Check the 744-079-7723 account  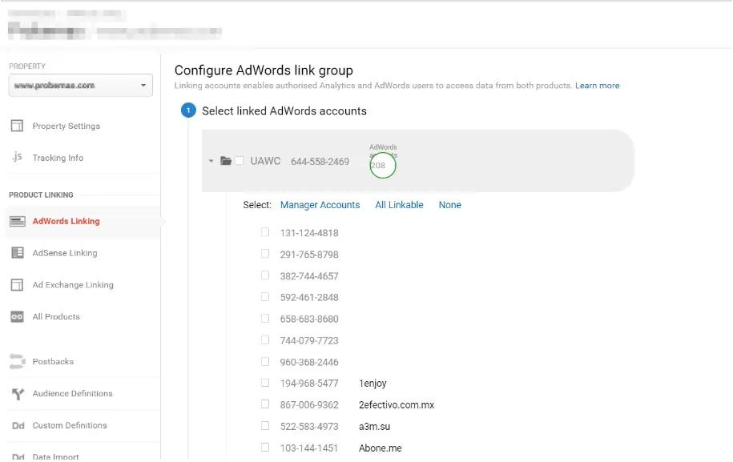[265, 339]
